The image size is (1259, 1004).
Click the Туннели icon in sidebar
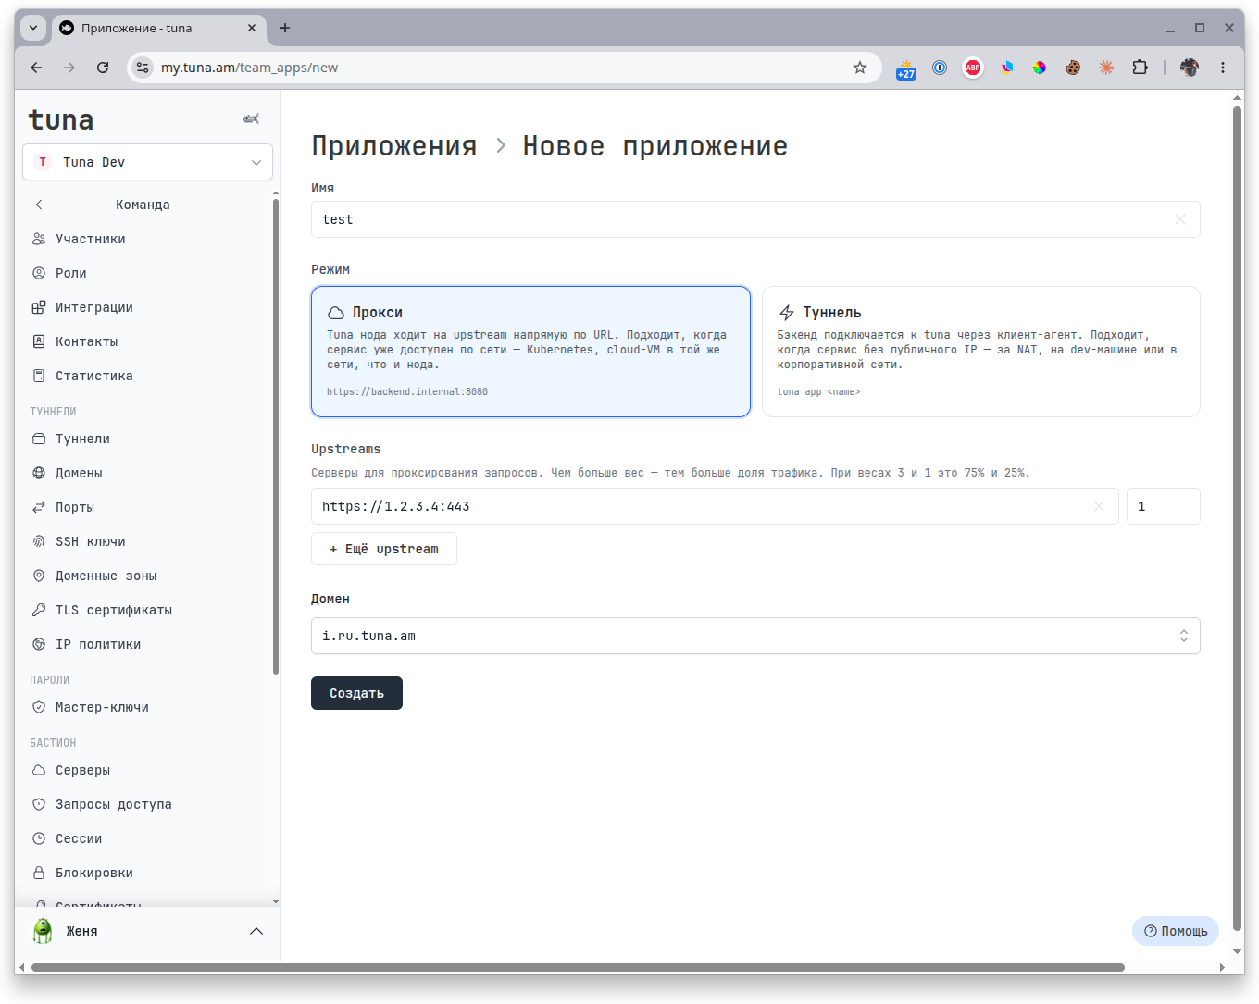click(39, 439)
